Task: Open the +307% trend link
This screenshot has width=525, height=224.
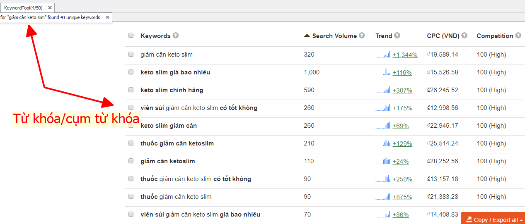Action: 402,91
